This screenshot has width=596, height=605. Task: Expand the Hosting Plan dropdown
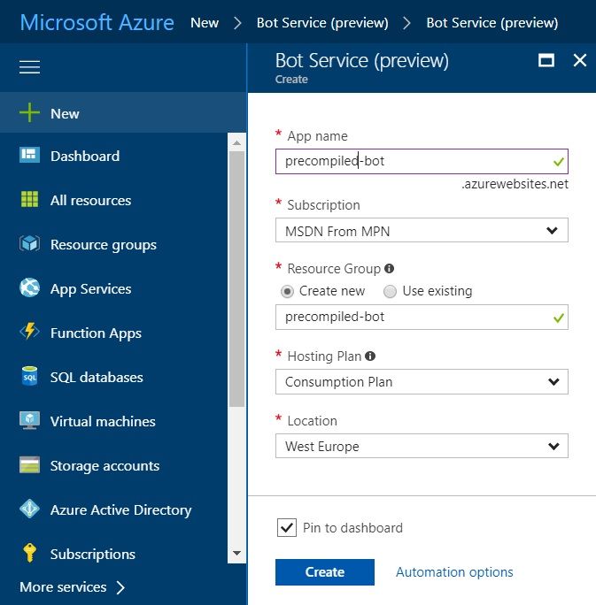[x=422, y=382]
